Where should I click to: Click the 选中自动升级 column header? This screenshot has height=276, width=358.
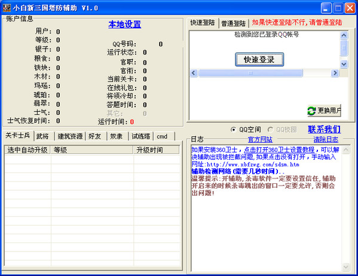[27, 150]
